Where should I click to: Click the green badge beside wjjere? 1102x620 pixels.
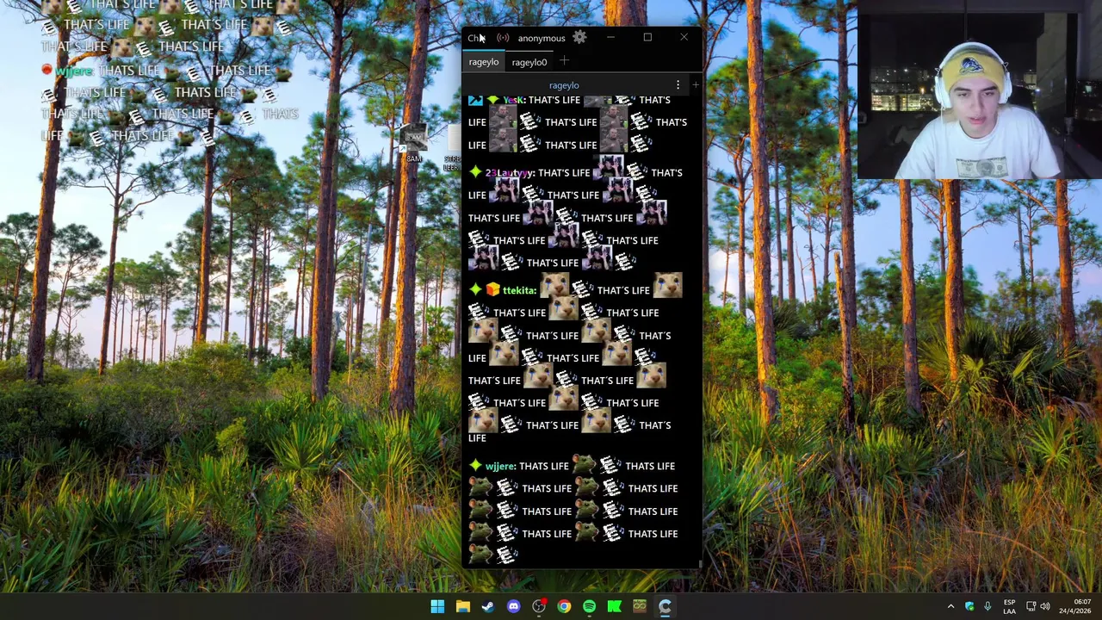475,466
